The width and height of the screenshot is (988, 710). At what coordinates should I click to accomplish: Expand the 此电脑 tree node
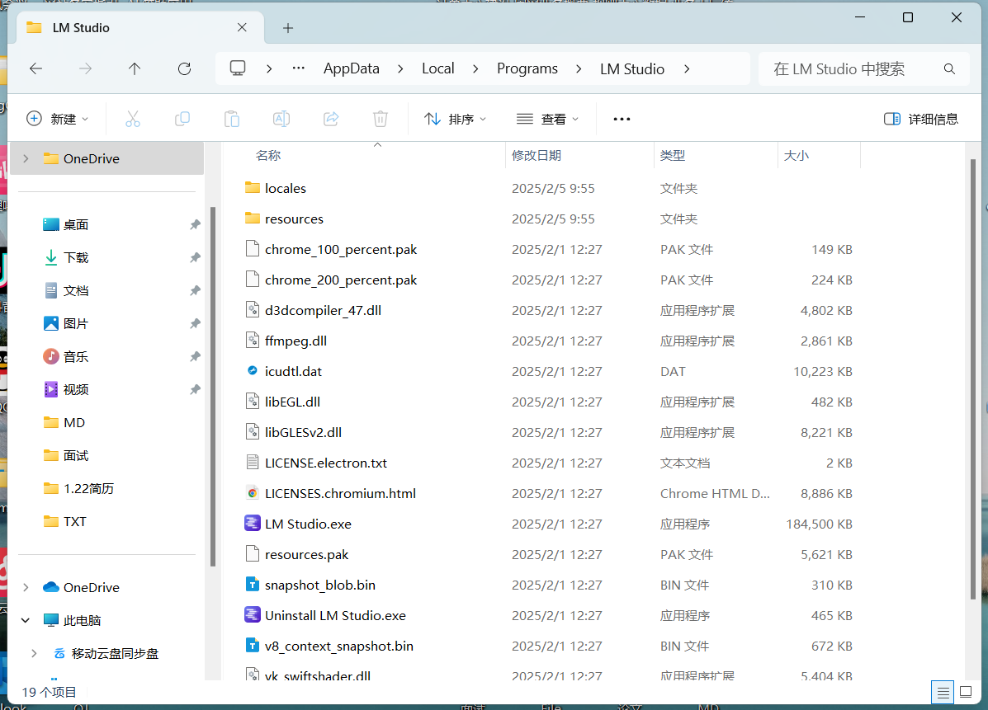coord(26,620)
